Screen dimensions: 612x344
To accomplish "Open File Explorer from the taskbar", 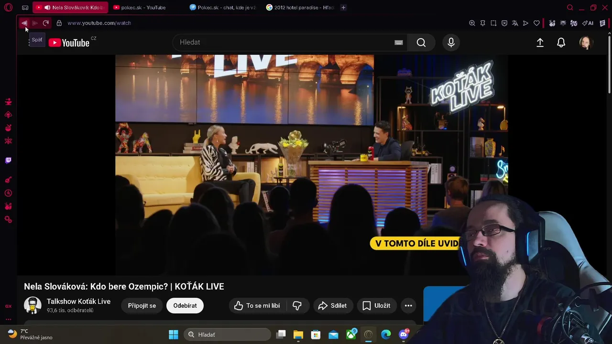I will click(298, 334).
